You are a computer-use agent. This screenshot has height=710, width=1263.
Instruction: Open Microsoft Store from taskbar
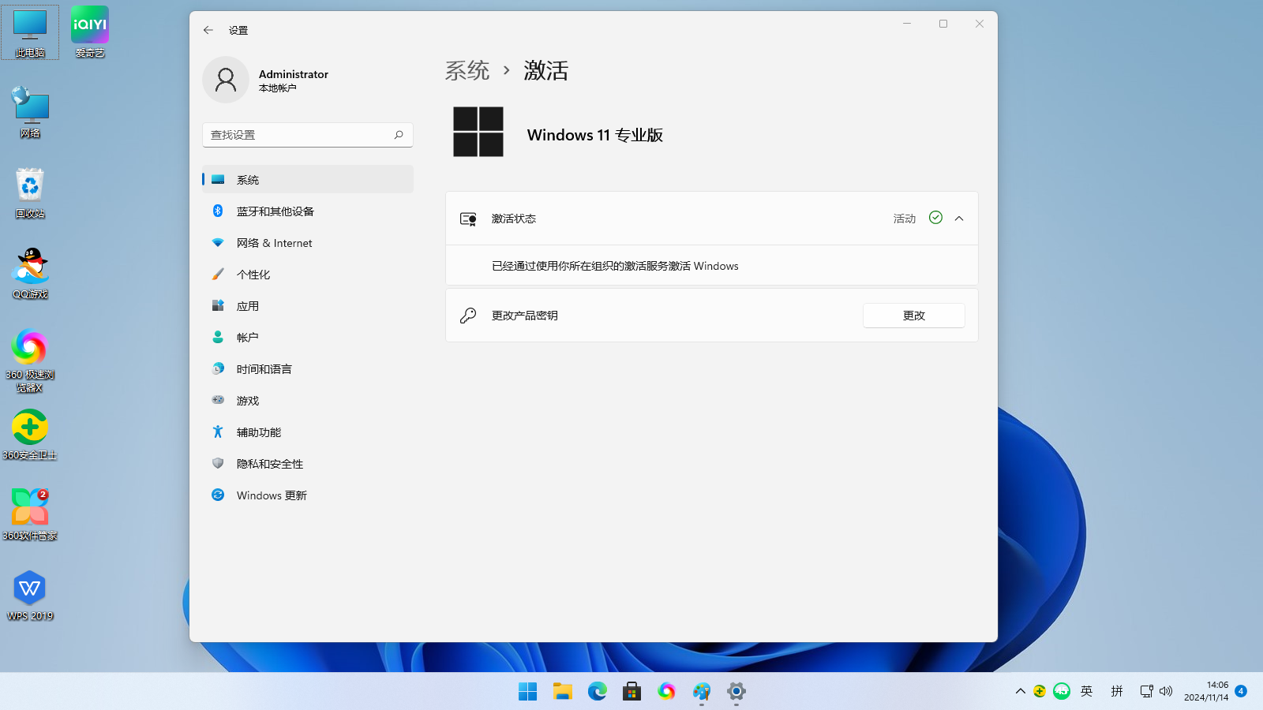click(631, 691)
